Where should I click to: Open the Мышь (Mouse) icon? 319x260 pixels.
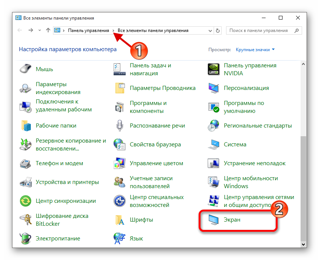25,69
